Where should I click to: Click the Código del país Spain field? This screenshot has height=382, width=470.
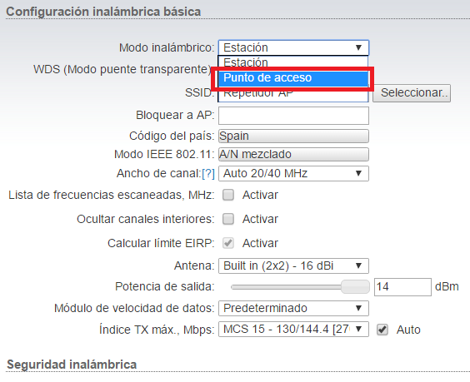tap(293, 136)
